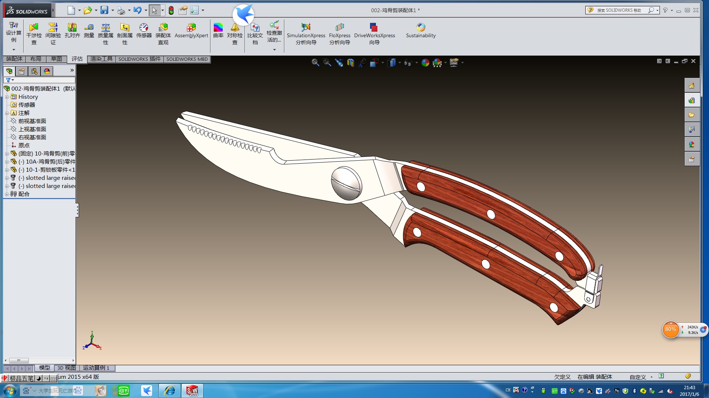Click the Zoom to Fit icon

(315, 63)
